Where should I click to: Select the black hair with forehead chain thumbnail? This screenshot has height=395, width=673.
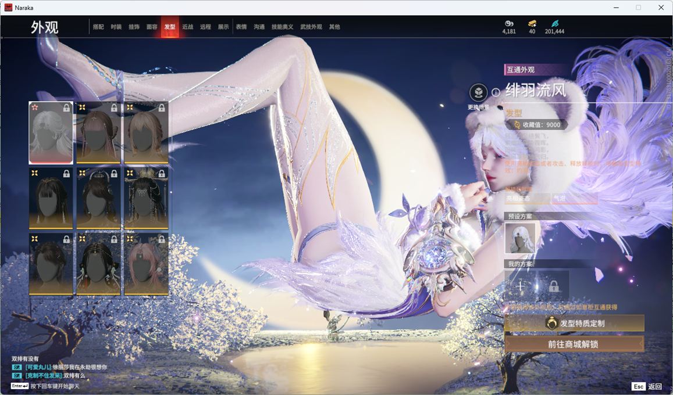[98, 264]
